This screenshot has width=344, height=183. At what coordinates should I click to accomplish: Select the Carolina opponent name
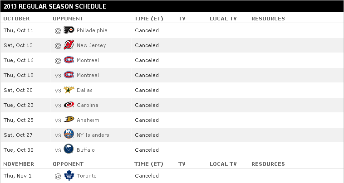click(x=88, y=105)
